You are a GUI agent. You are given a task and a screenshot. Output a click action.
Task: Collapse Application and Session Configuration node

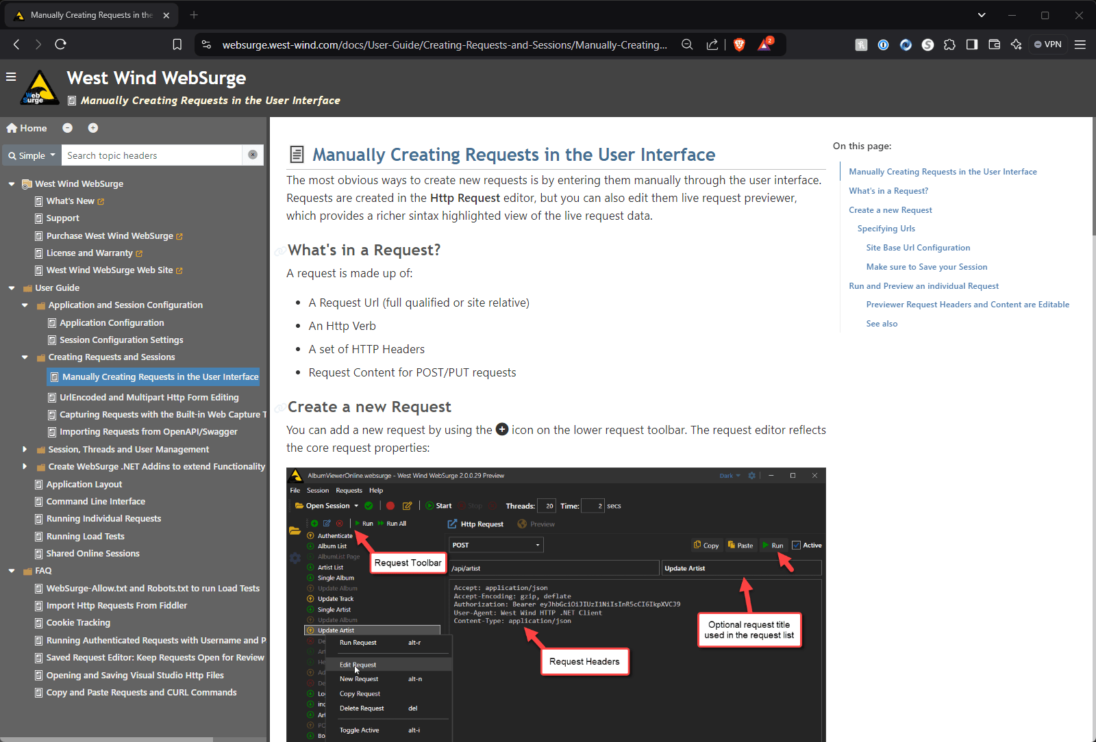25,305
